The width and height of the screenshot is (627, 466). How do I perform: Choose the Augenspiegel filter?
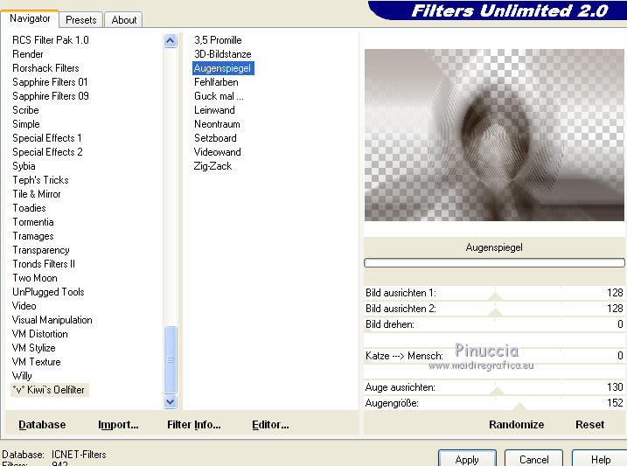pos(223,68)
